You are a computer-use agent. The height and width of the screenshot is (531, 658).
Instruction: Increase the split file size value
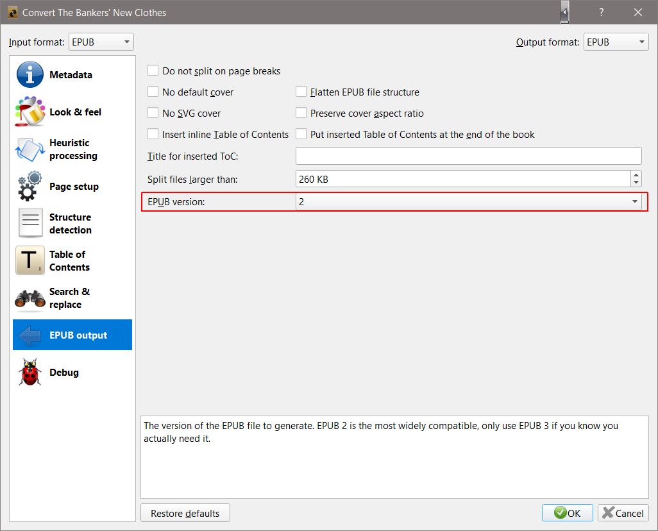pyautogui.click(x=636, y=175)
